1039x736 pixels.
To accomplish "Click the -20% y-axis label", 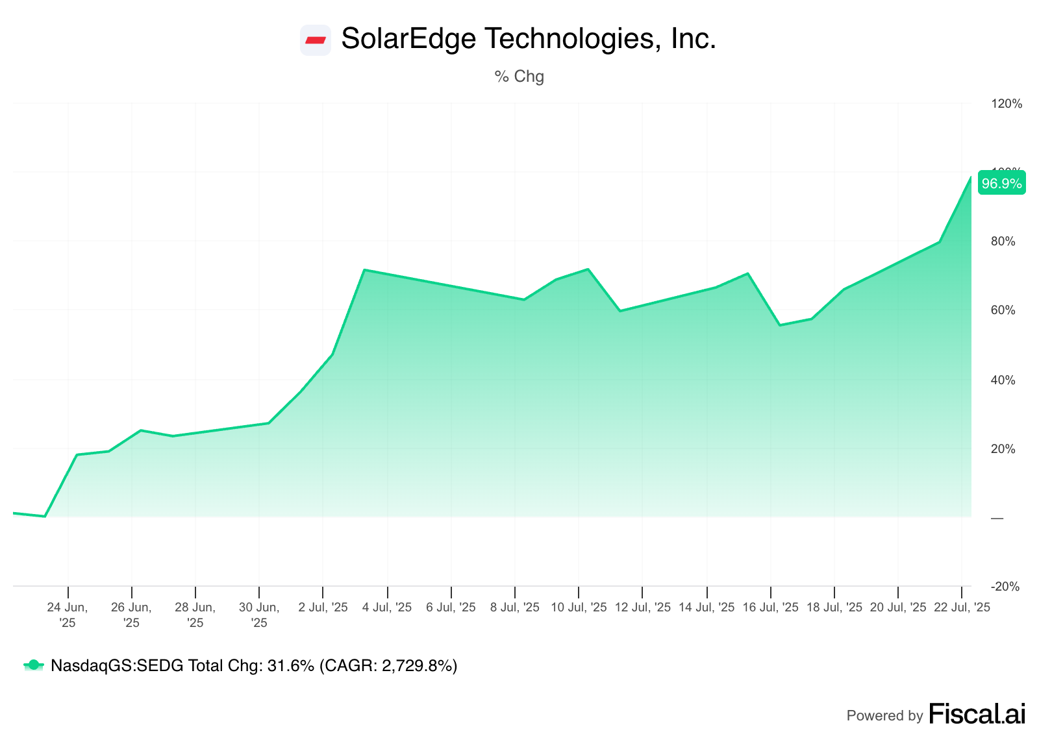I will (1005, 587).
